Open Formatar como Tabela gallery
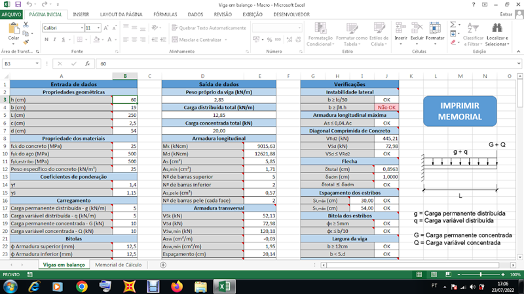Image resolution: width=524 pixels, height=294 pixels. pos(352,35)
